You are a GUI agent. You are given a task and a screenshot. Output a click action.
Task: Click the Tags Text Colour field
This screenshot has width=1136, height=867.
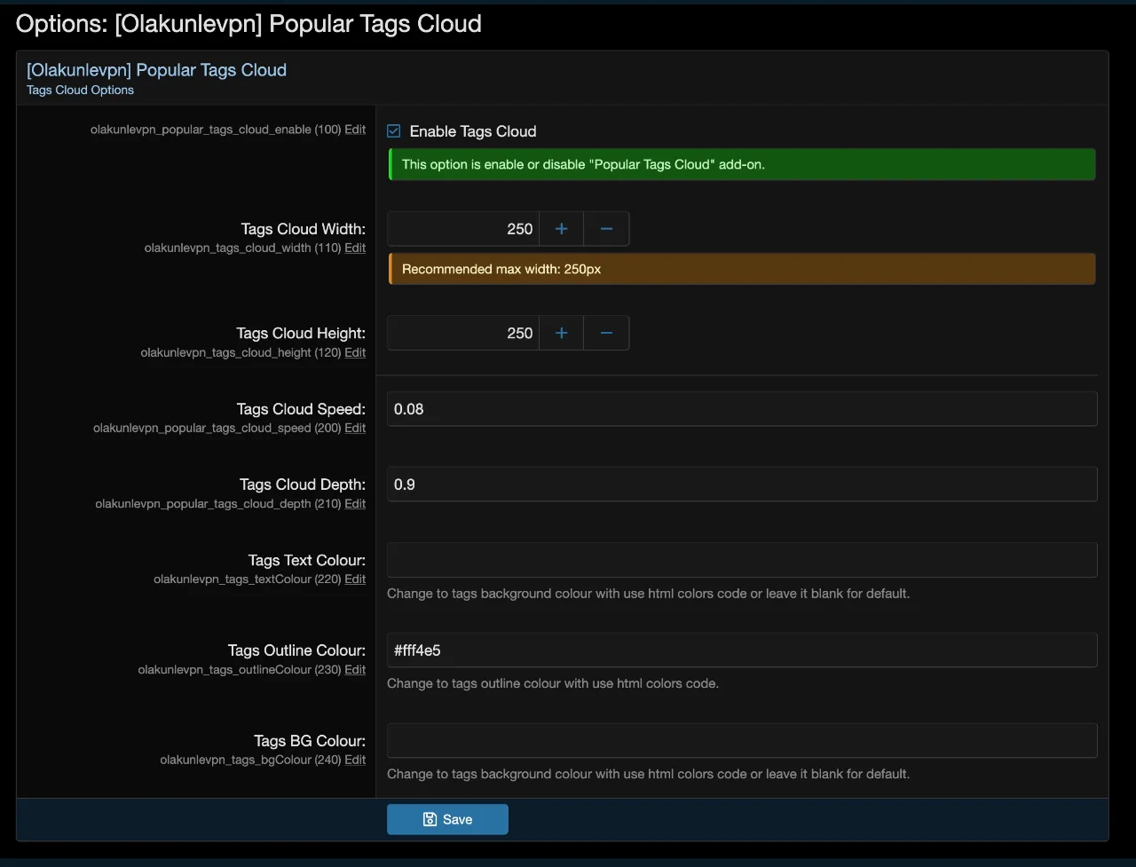742,560
